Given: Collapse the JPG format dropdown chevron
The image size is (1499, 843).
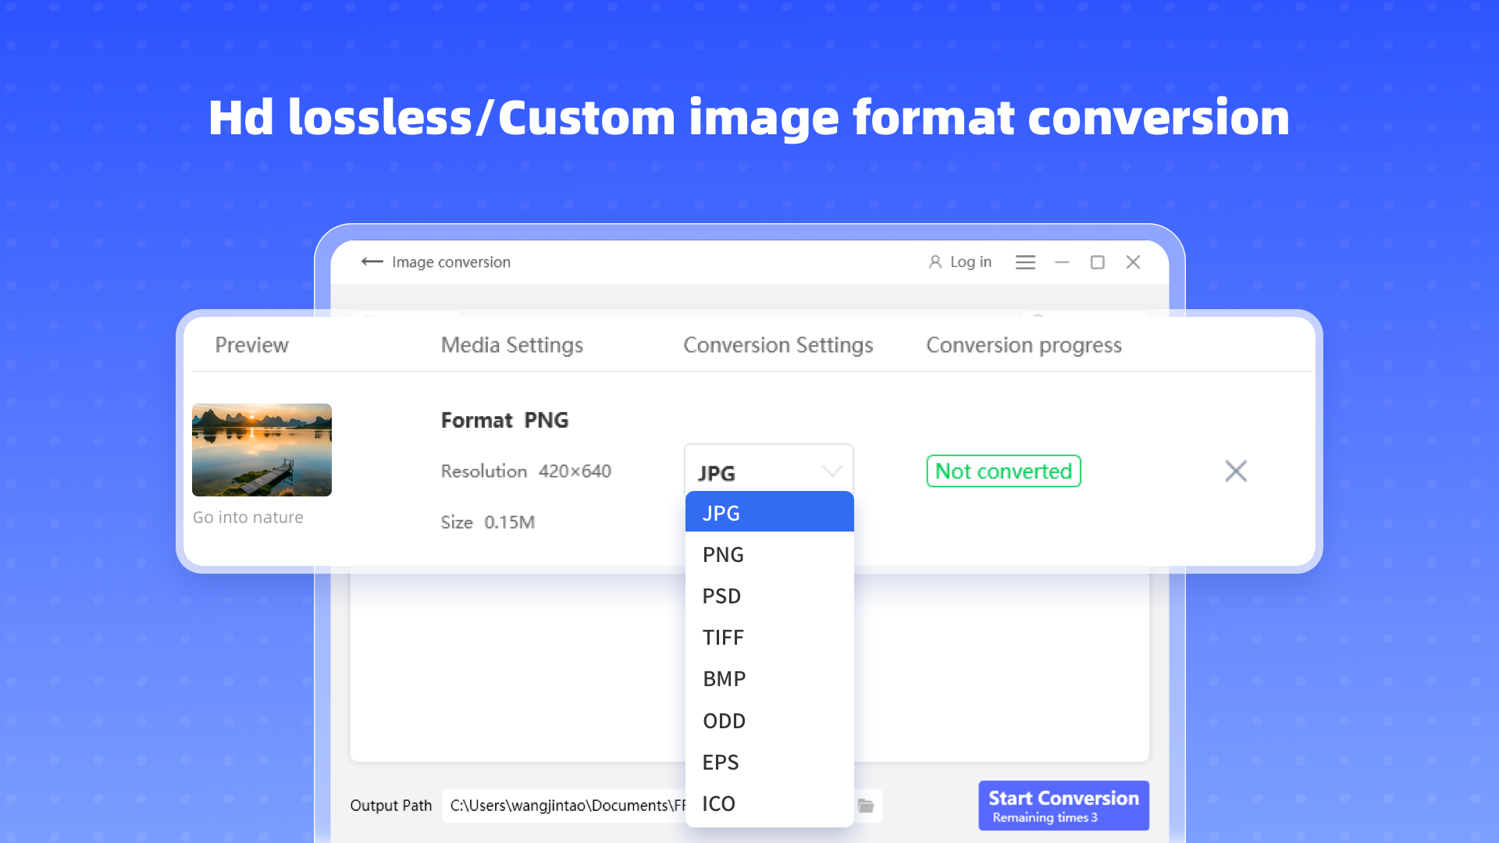Looking at the screenshot, I should click(831, 471).
